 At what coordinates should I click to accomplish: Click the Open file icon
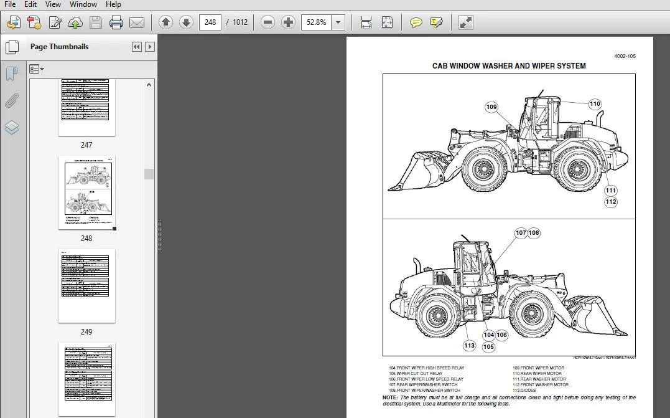coord(14,22)
